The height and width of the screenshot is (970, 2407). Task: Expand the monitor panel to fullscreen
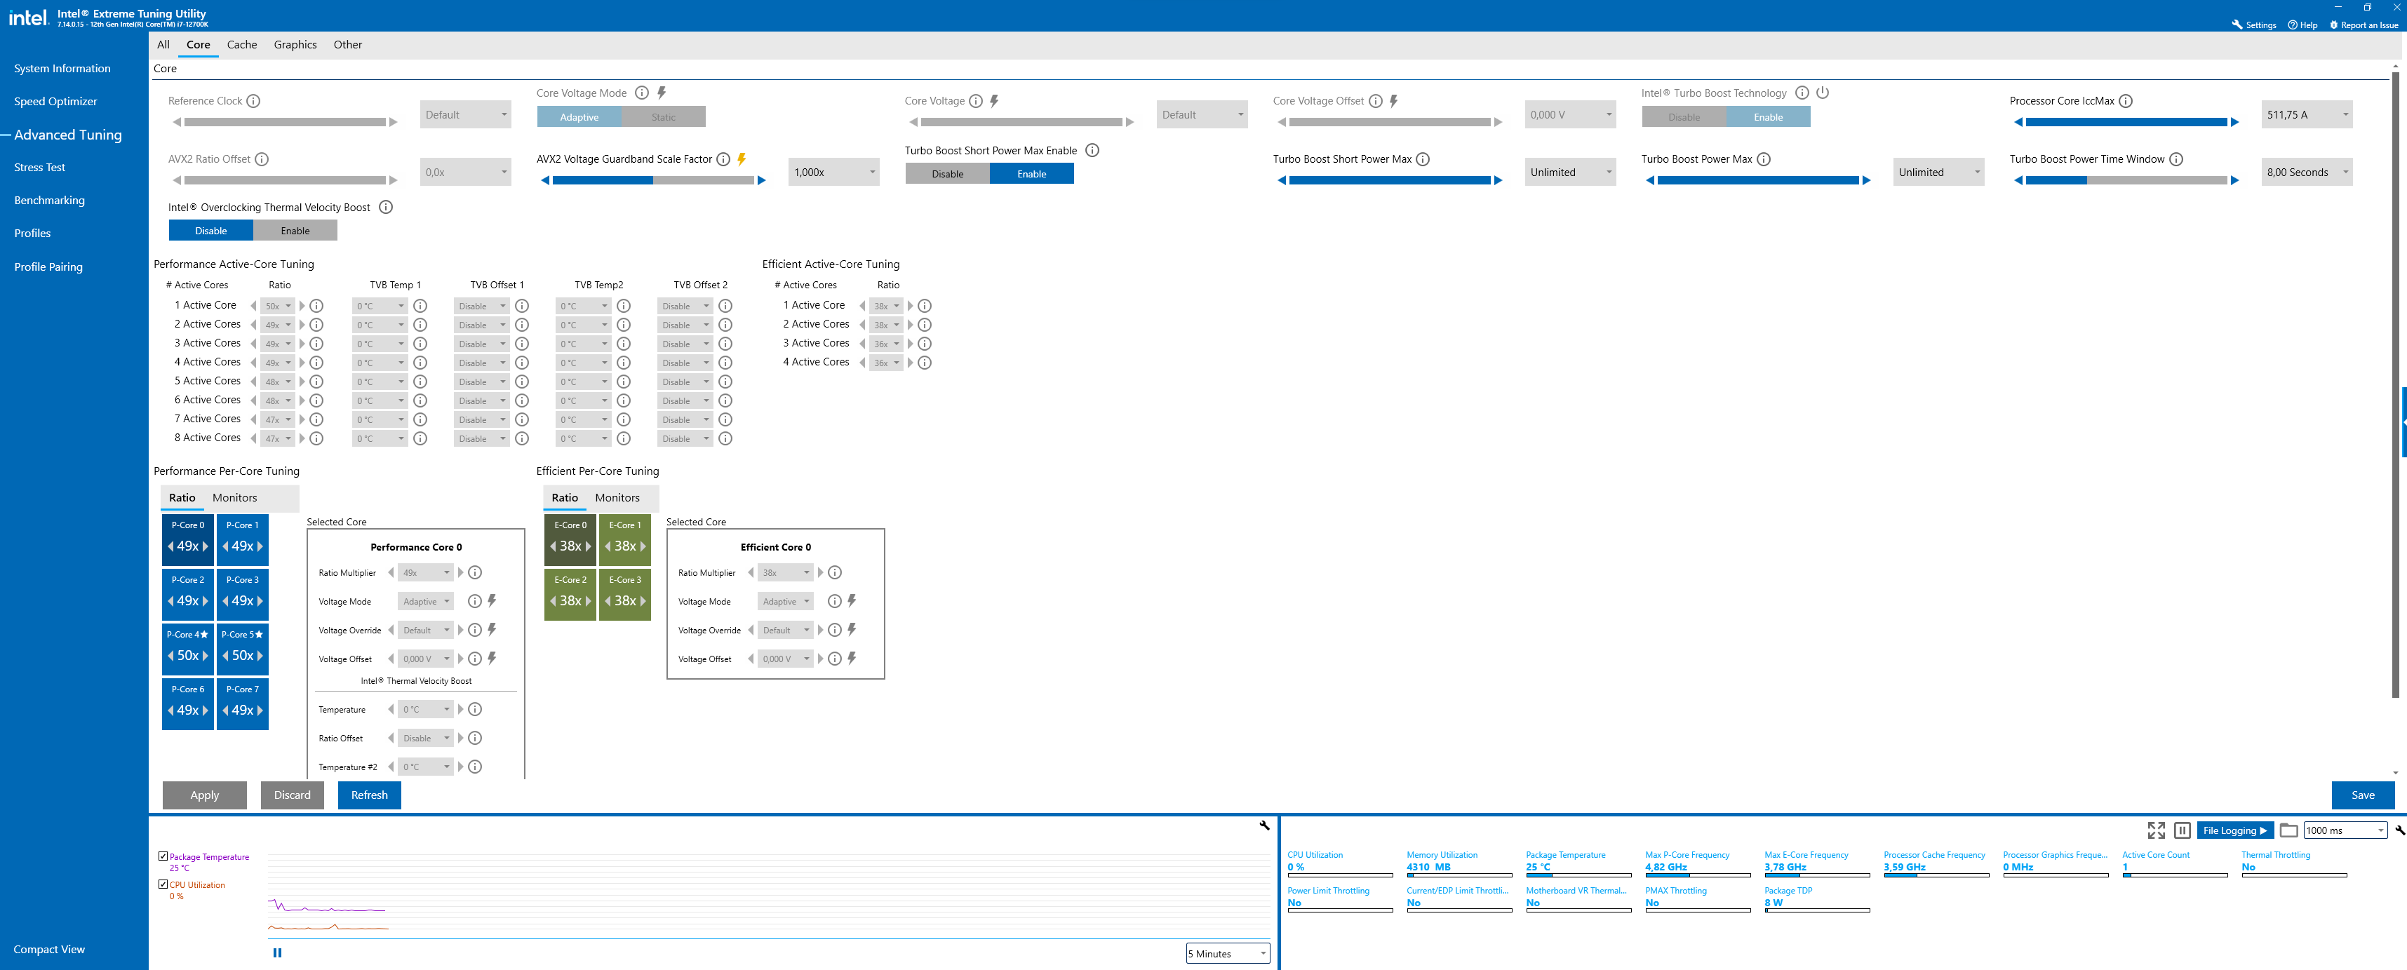pos(2156,830)
